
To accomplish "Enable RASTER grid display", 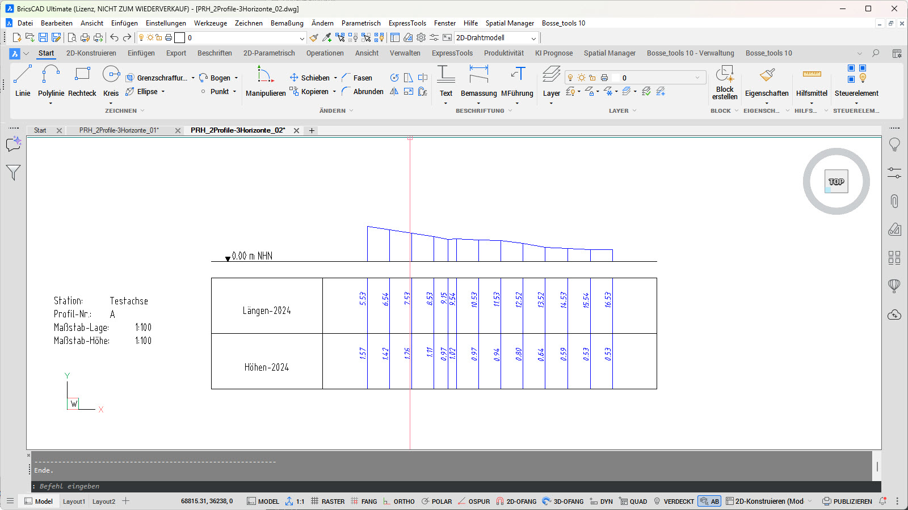I will 327,501.
